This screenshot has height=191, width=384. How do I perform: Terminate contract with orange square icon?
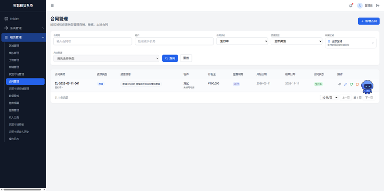click(357, 84)
